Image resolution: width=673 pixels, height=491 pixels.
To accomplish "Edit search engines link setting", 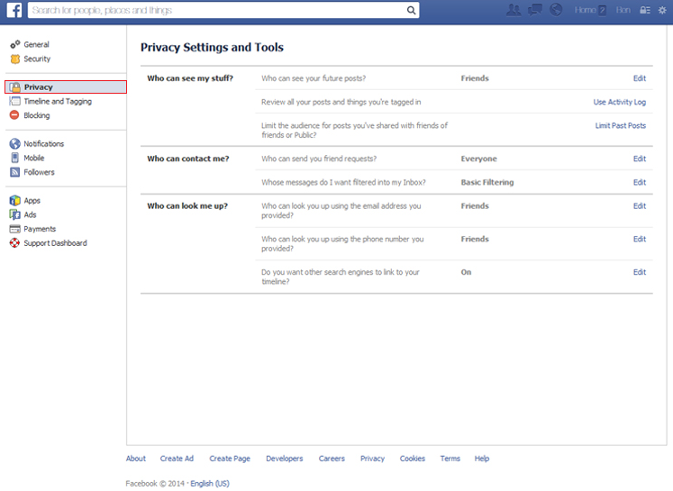I will [x=640, y=272].
